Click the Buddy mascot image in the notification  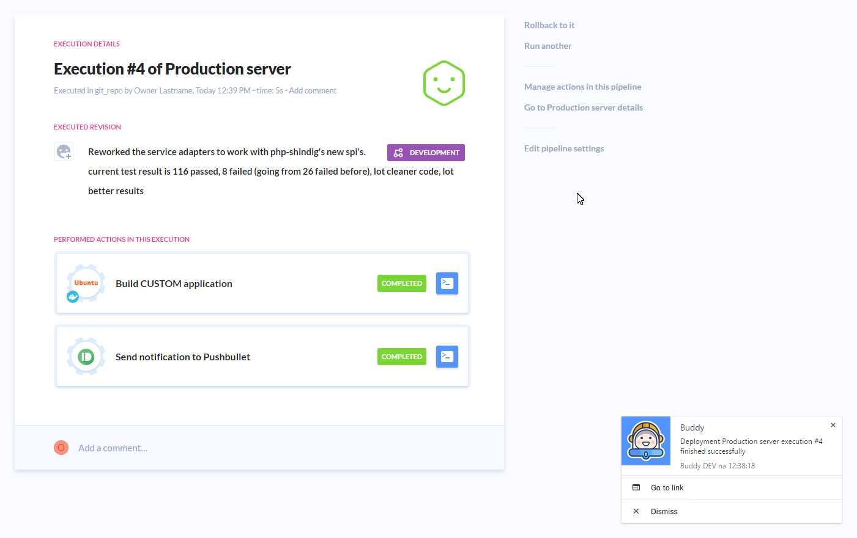point(646,441)
